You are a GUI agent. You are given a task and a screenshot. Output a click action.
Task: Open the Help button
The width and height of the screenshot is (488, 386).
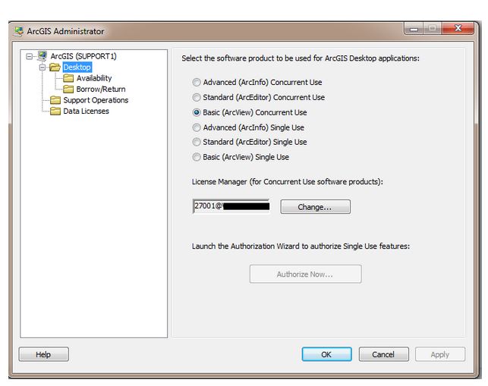[43, 354]
